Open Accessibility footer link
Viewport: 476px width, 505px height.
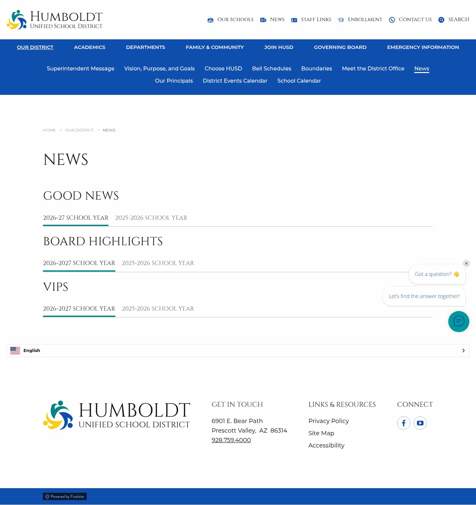(x=326, y=446)
